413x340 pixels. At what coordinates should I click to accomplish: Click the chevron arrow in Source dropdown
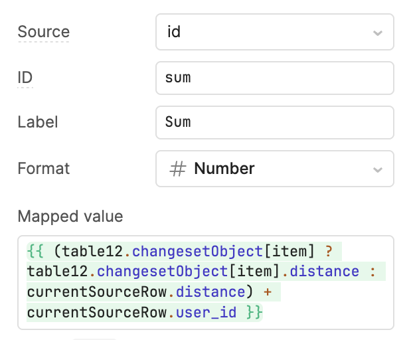click(x=377, y=33)
